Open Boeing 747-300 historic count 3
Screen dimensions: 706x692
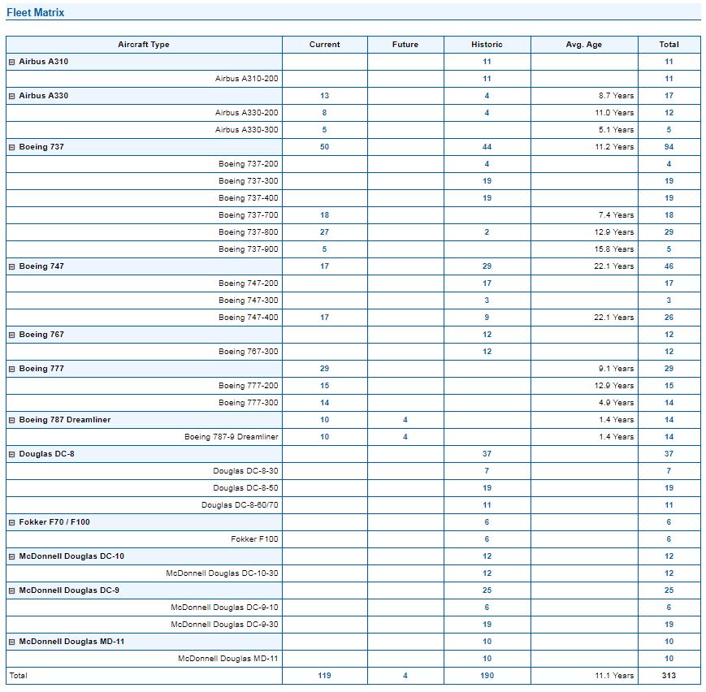(x=487, y=301)
